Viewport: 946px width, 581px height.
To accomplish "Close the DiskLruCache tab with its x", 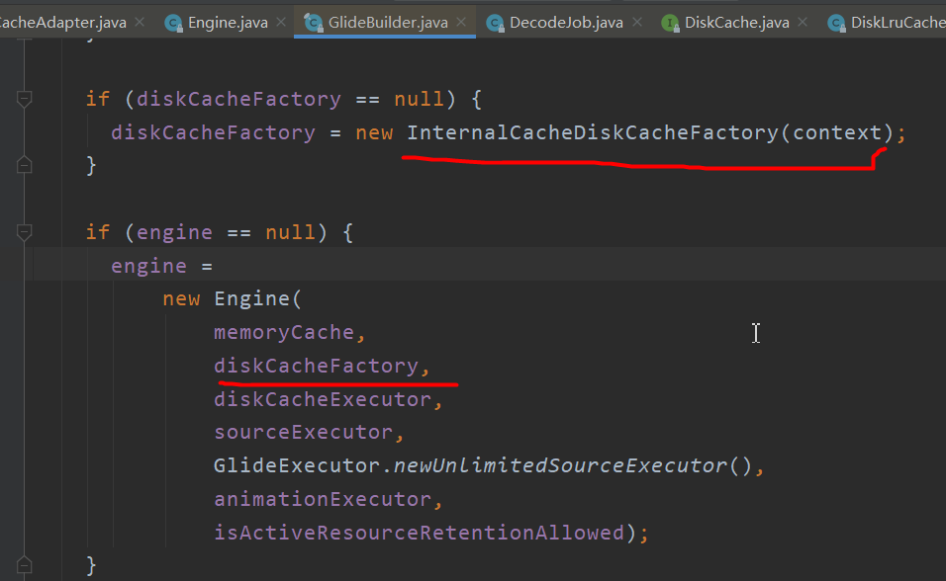I will coord(940,20).
